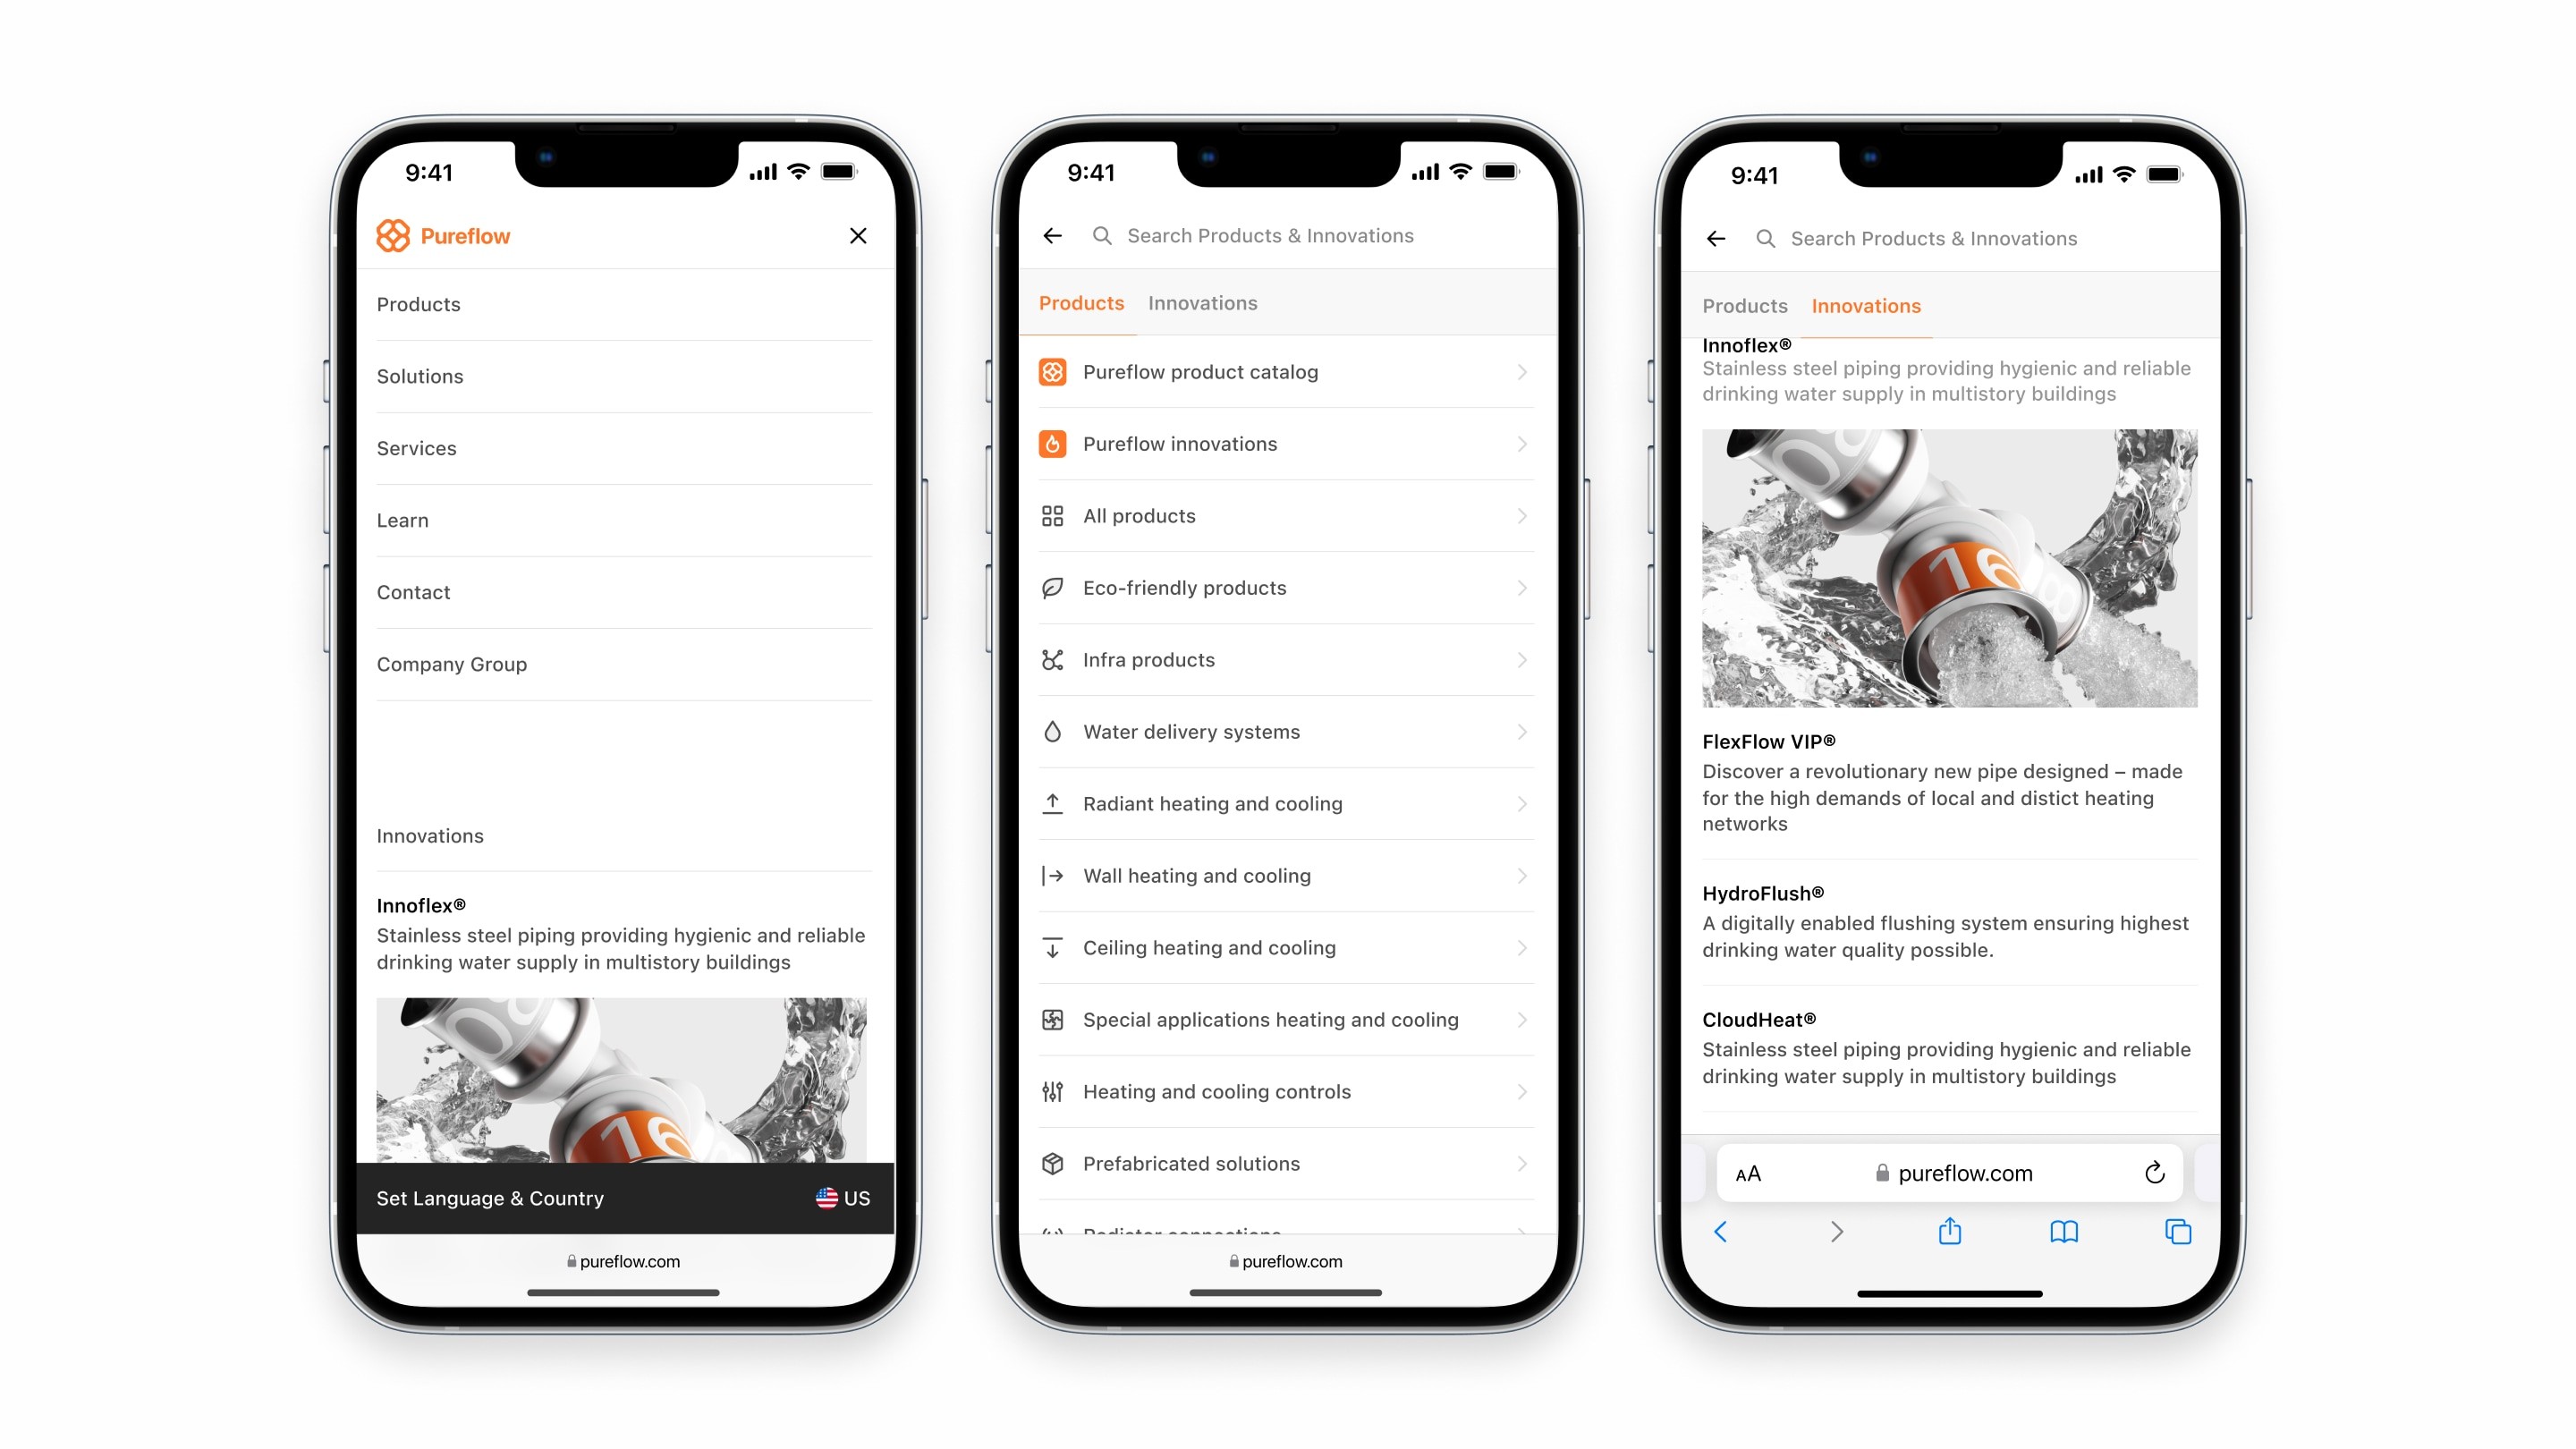Open Products menu item
This screenshot has width=2576, height=1449.
(418, 302)
